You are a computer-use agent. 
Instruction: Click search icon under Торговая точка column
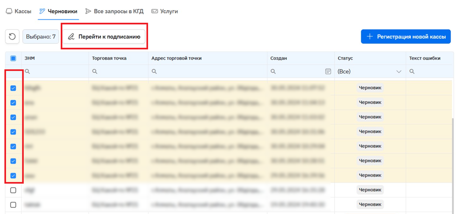coord(95,72)
